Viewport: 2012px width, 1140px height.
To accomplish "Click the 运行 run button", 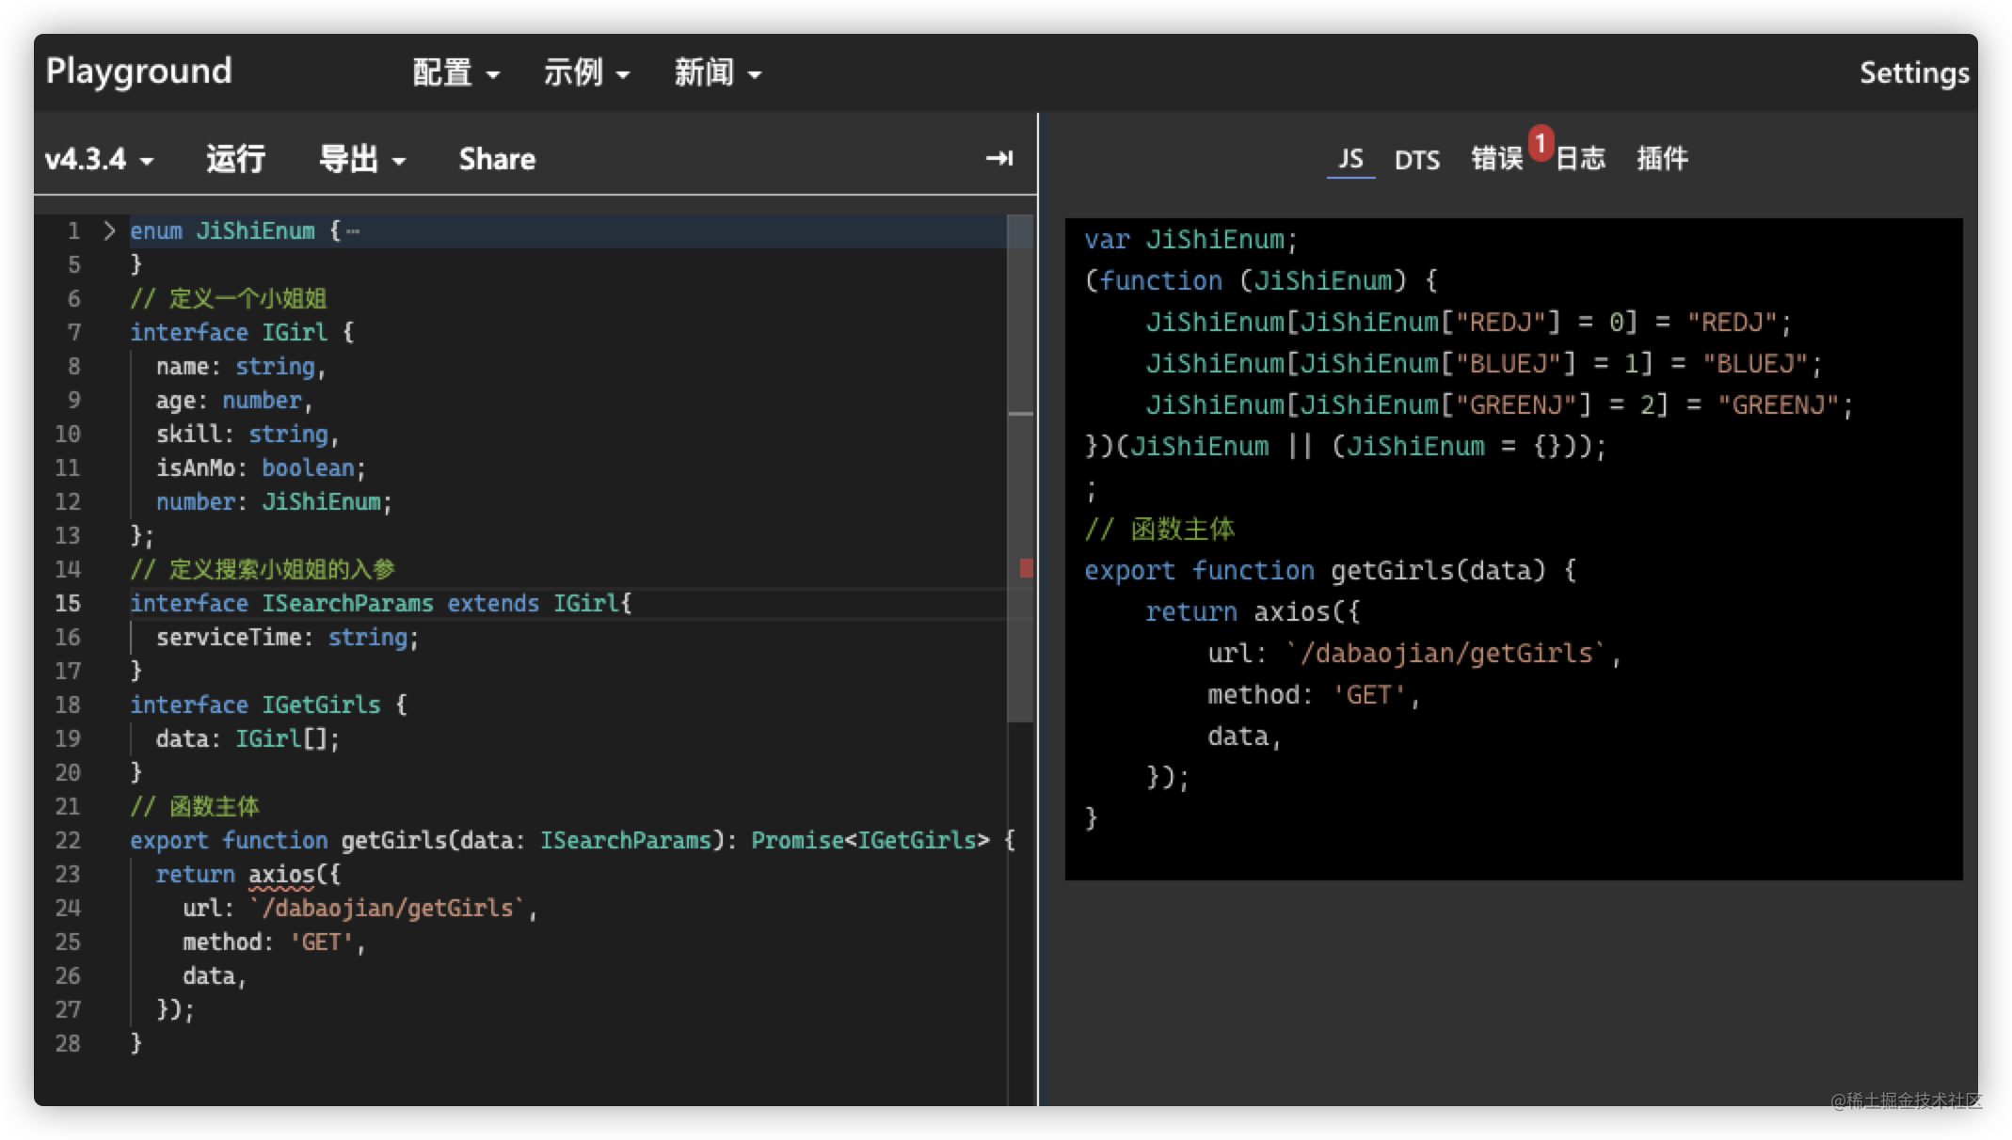I will coord(235,159).
